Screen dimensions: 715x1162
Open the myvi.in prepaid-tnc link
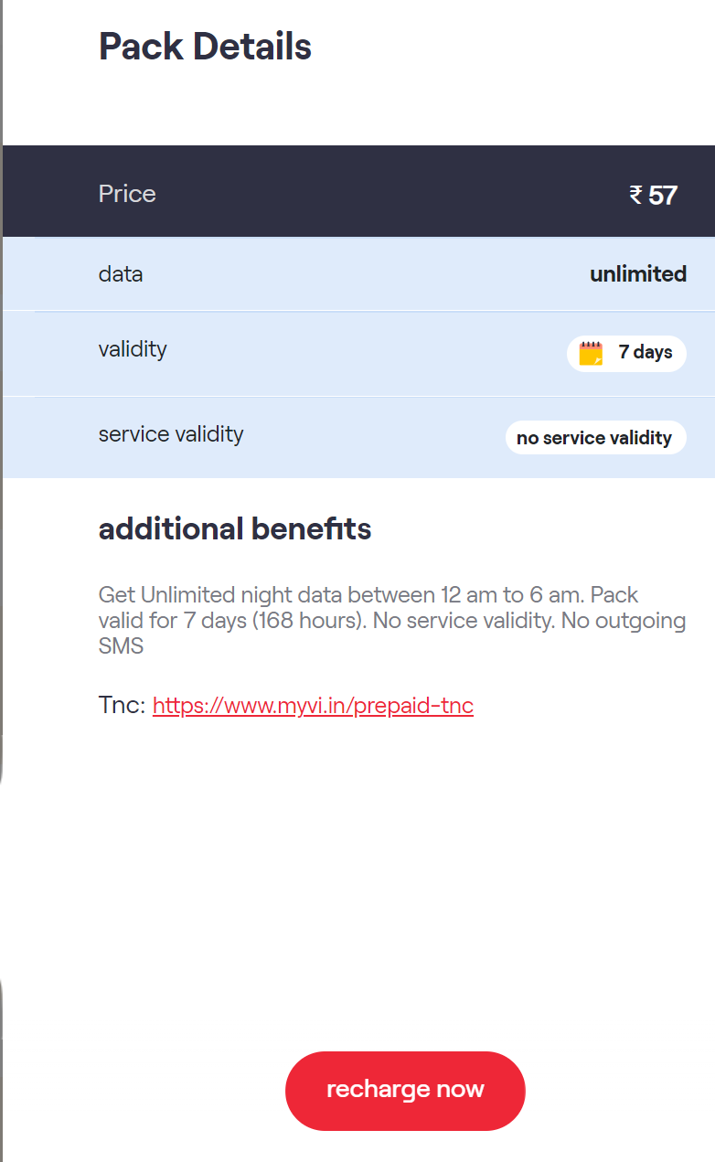(313, 706)
